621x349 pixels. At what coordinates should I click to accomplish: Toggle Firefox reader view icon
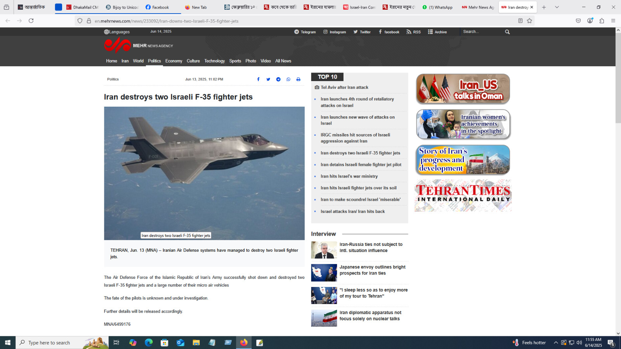click(x=520, y=21)
